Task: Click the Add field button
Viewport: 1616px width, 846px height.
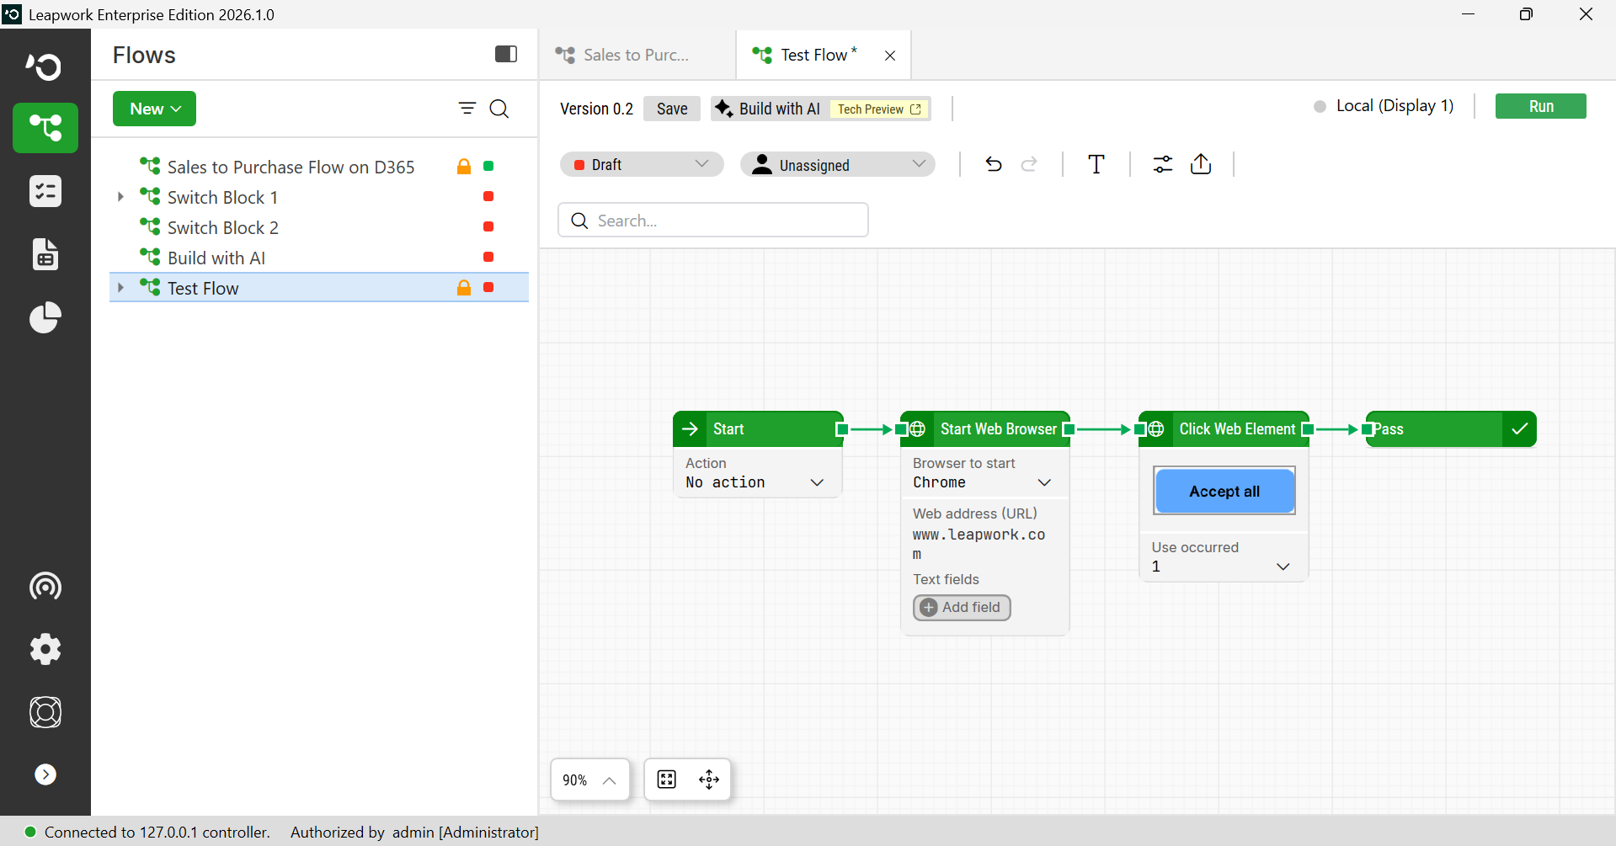Action: pyautogui.click(x=962, y=607)
